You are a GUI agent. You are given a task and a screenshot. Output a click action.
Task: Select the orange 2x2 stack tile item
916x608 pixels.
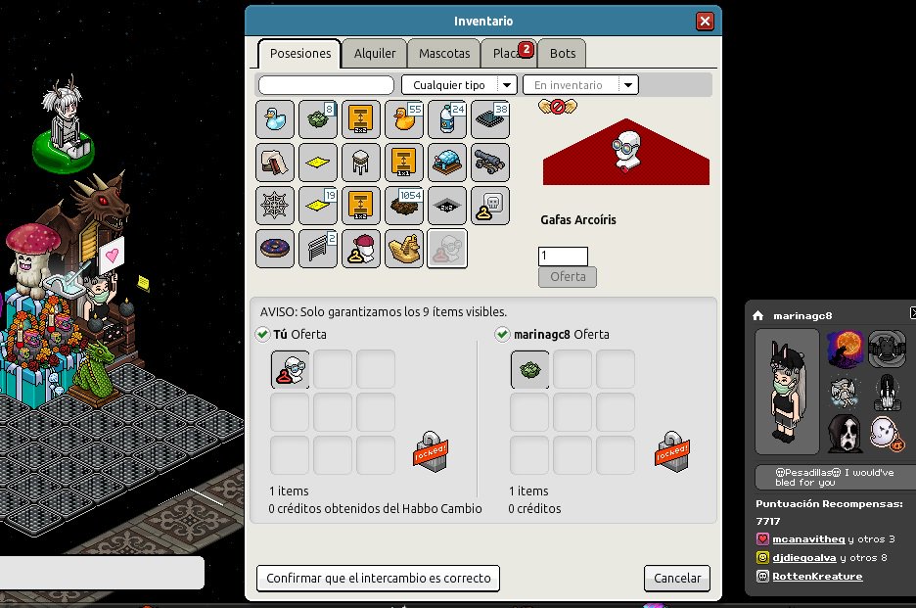[360, 119]
